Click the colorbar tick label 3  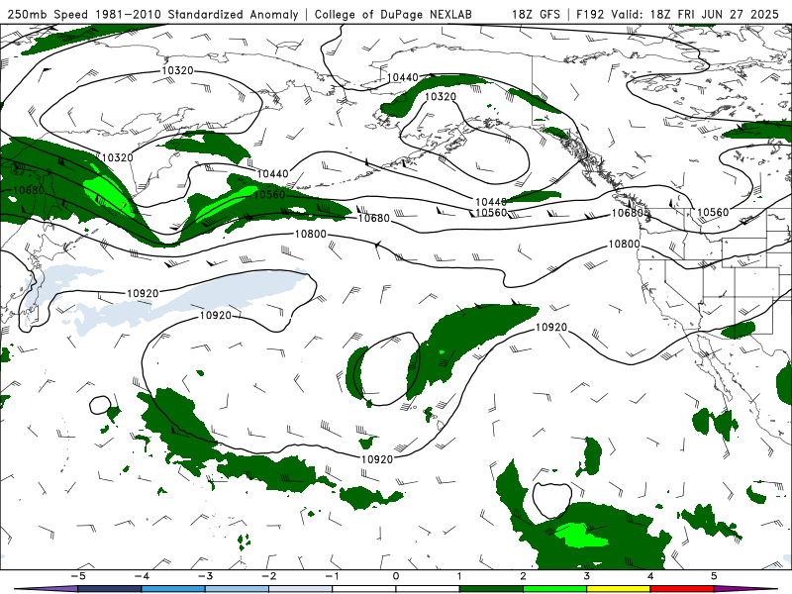(587, 576)
